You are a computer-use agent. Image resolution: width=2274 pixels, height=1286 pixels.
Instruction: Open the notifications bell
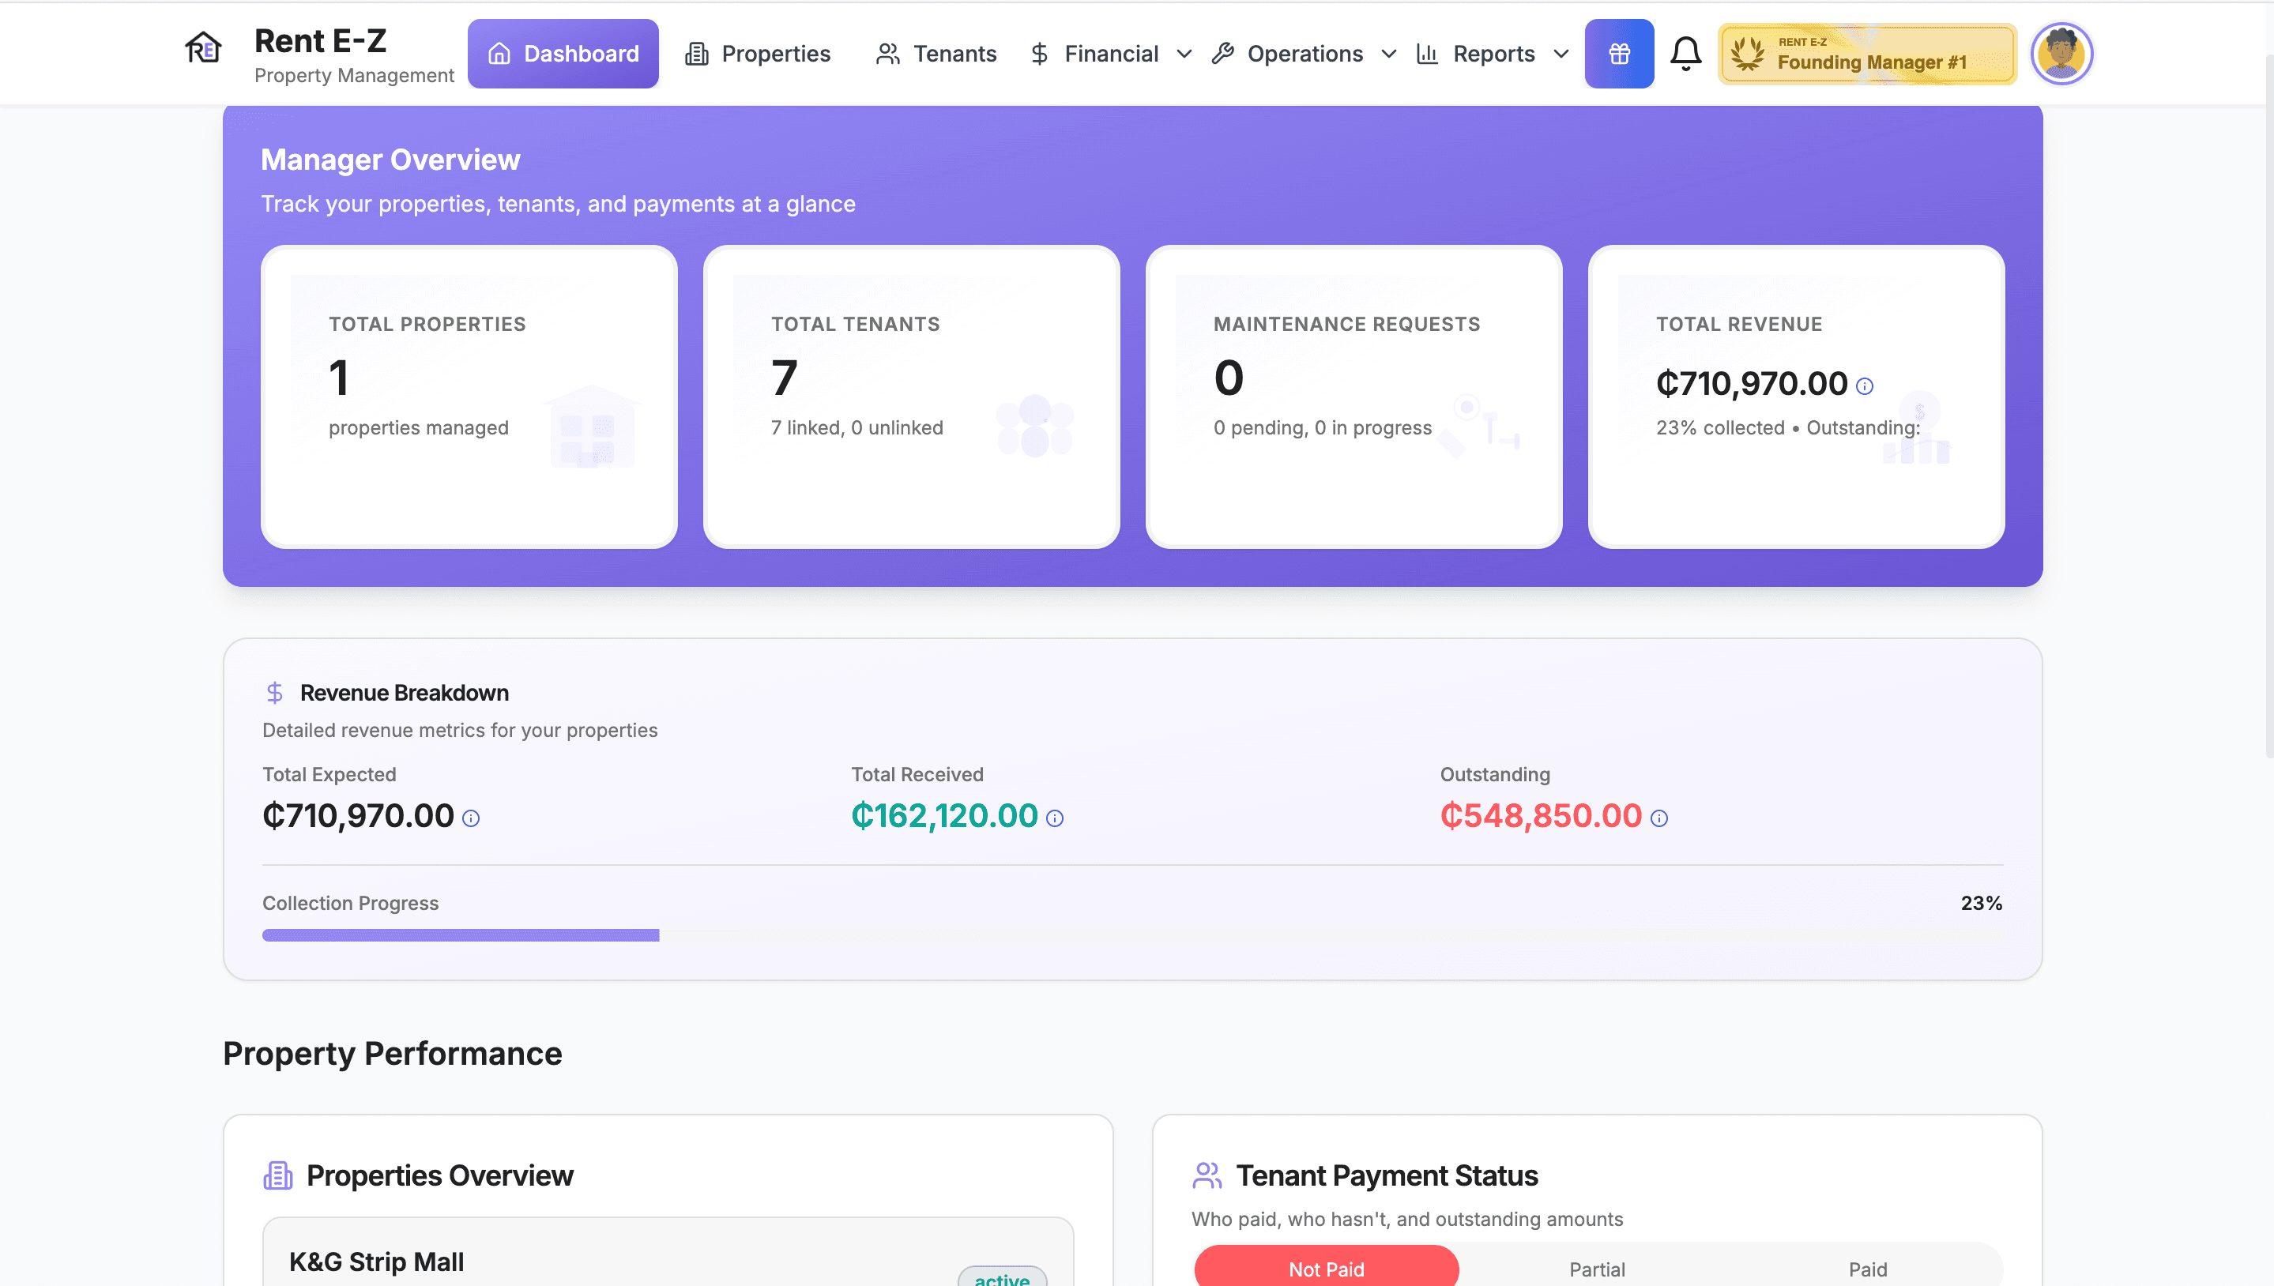tap(1685, 54)
